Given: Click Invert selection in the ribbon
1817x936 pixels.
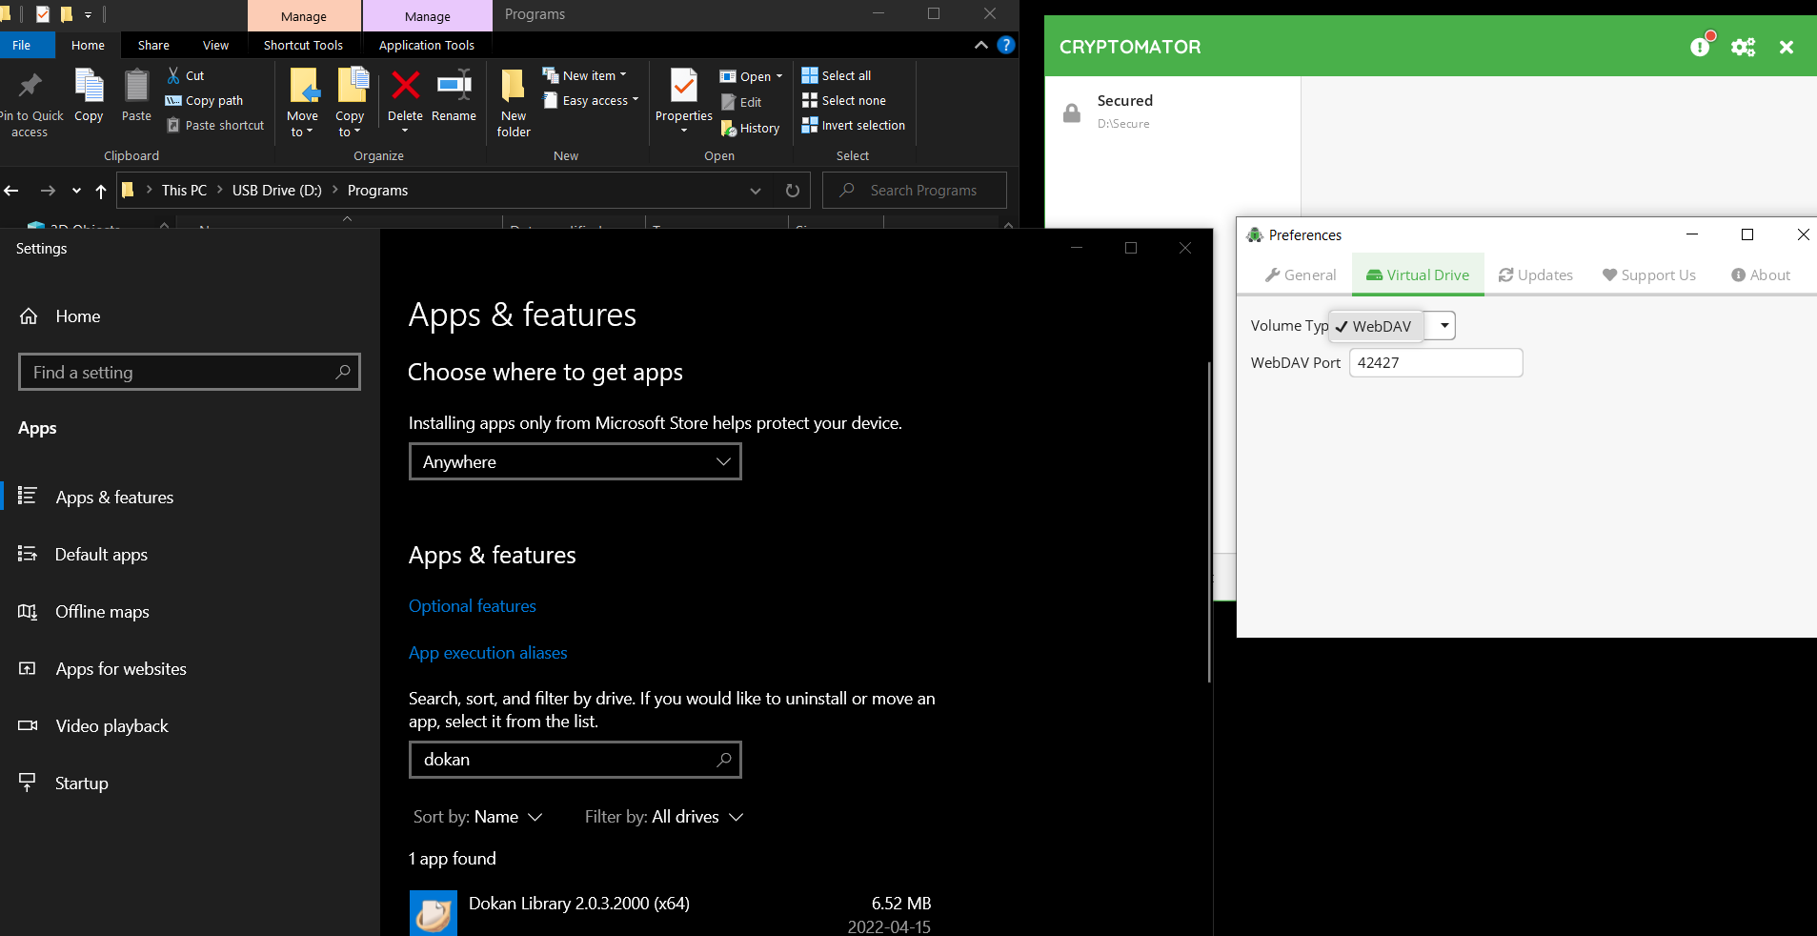Looking at the screenshot, I should click(854, 125).
